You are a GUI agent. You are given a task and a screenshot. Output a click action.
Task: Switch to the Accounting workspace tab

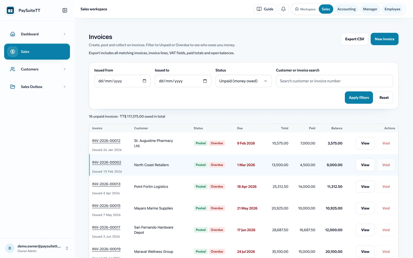click(346, 9)
